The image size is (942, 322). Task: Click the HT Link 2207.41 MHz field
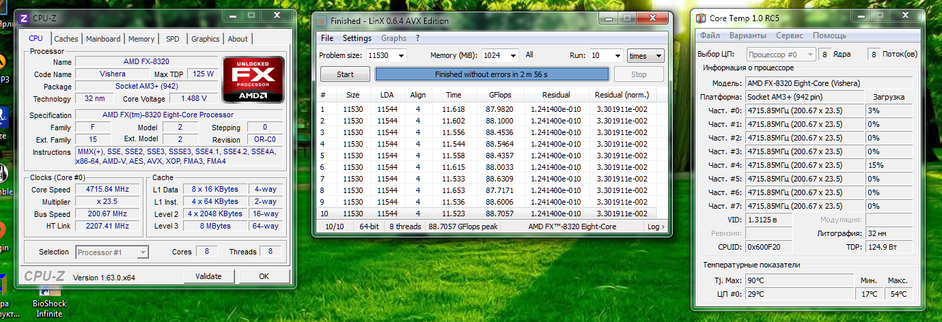click(107, 226)
